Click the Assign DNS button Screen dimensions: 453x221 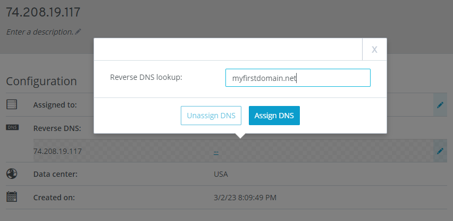click(x=274, y=116)
